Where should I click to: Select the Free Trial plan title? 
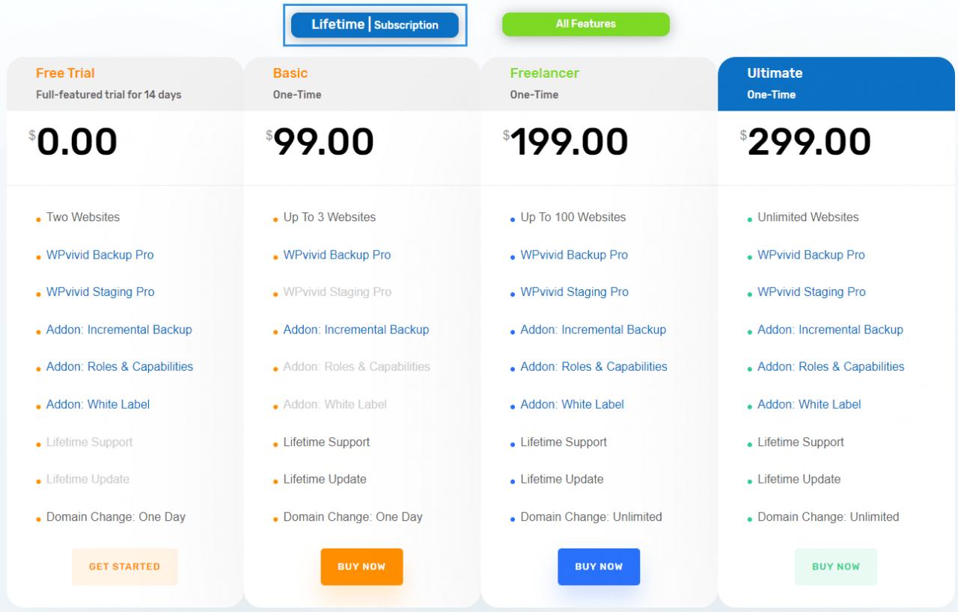click(x=65, y=73)
